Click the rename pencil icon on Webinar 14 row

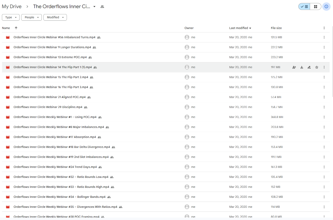coord(309,67)
